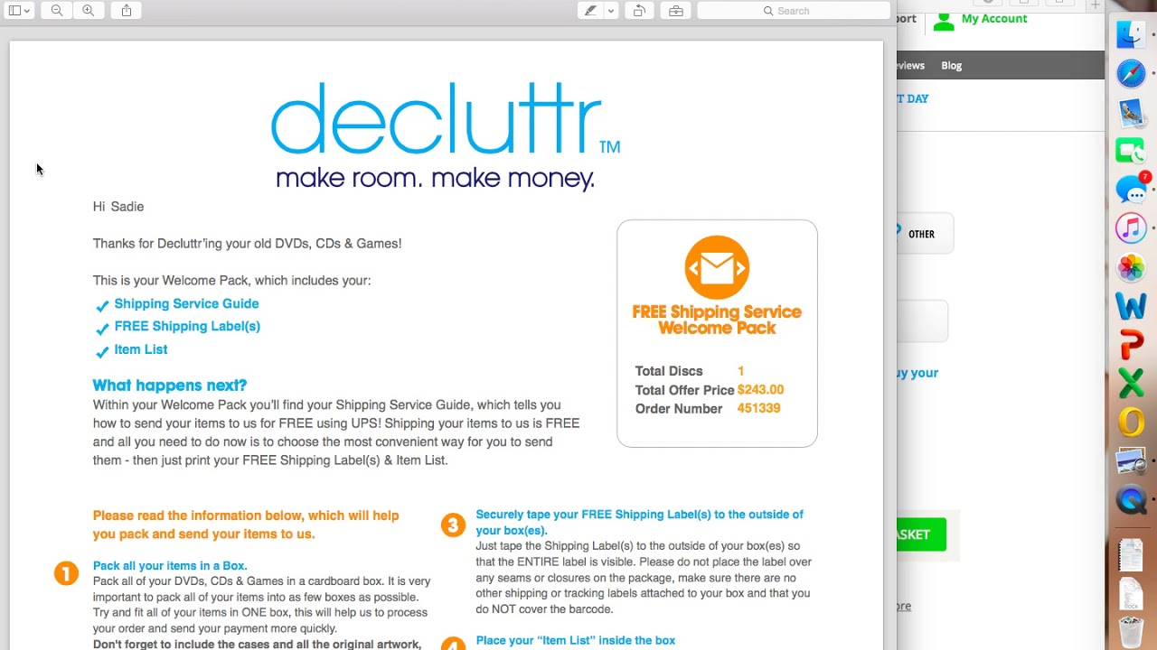1157x650 pixels.
Task: Click 'FREE Shipping Service Welcome Pack' title
Action: pos(717,320)
